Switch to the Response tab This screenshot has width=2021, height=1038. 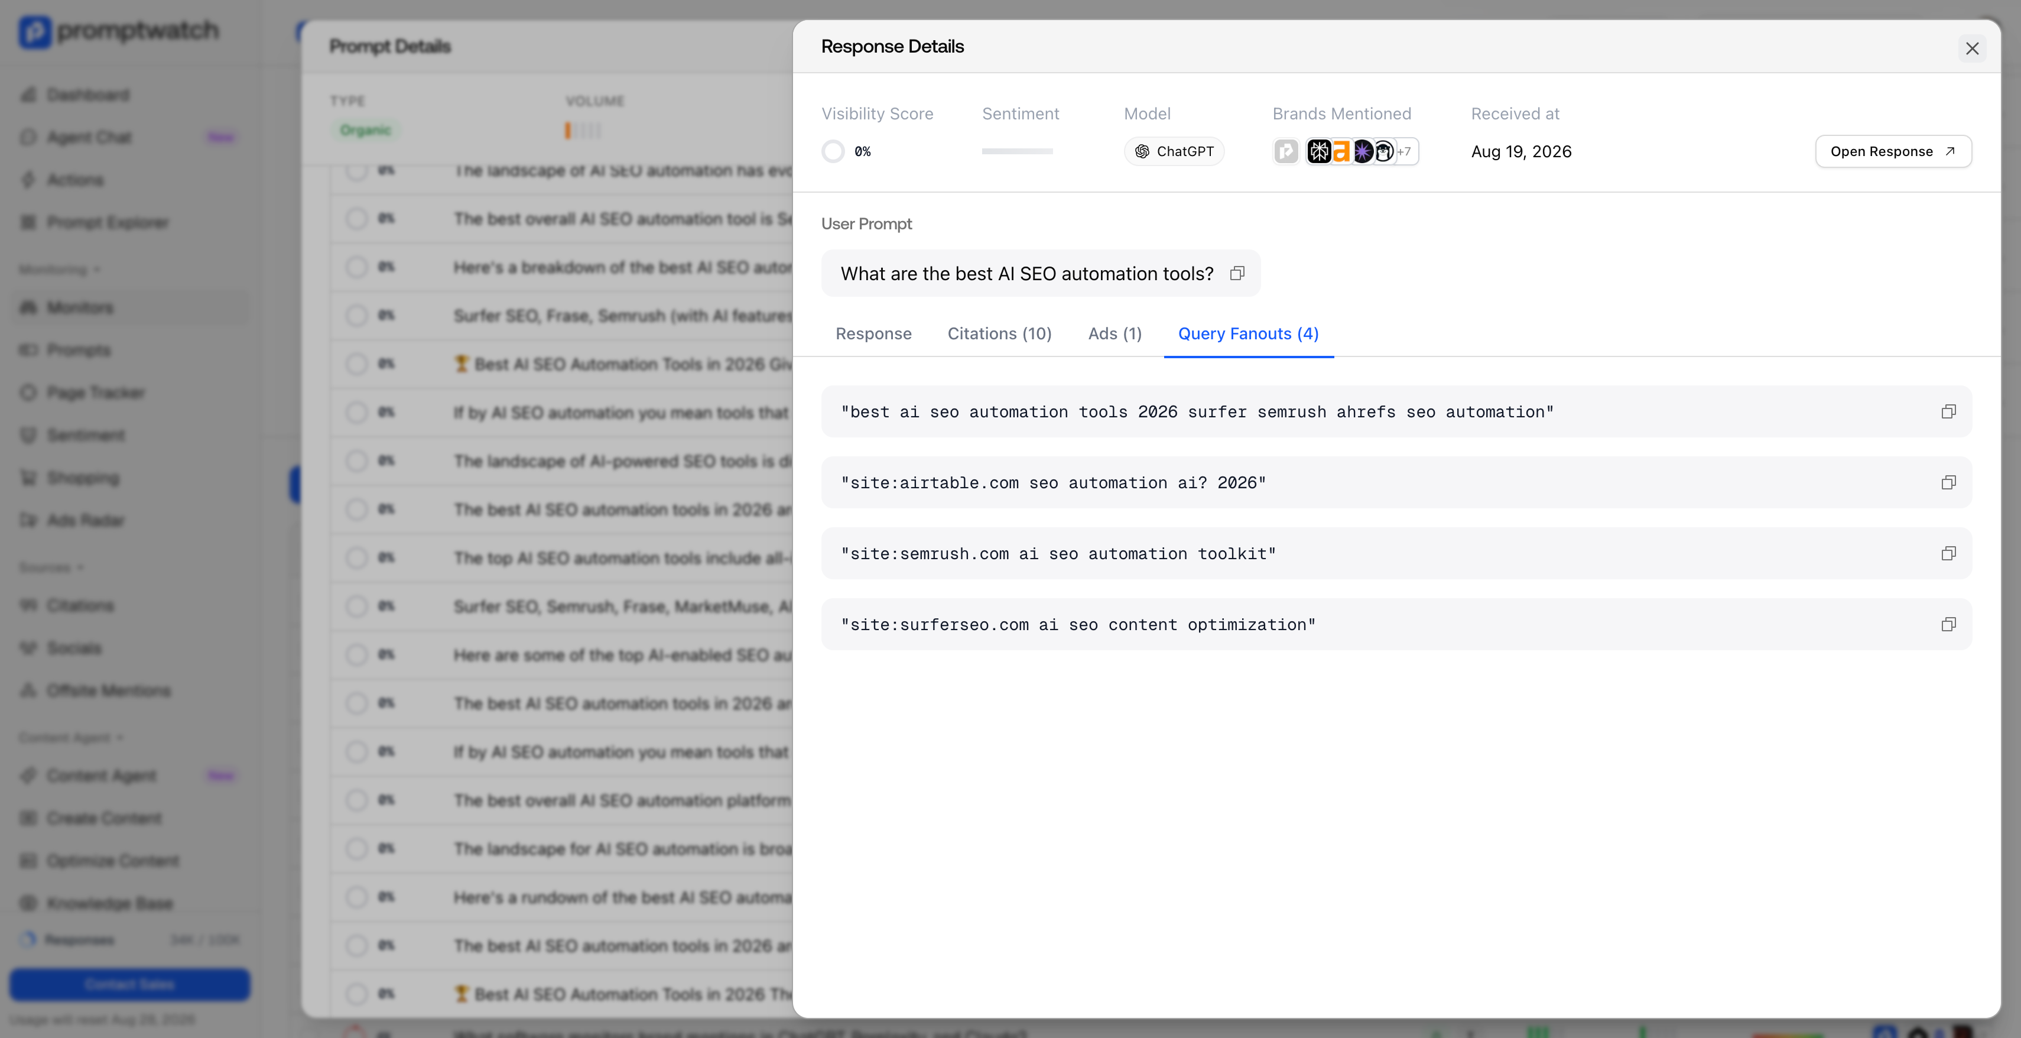(873, 334)
